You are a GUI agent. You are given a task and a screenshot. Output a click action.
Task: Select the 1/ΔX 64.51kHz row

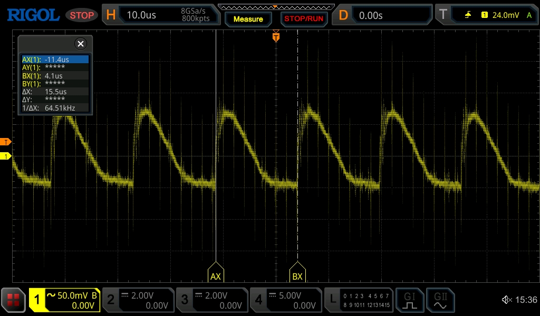pyautogui.click(x=55, y=108)
